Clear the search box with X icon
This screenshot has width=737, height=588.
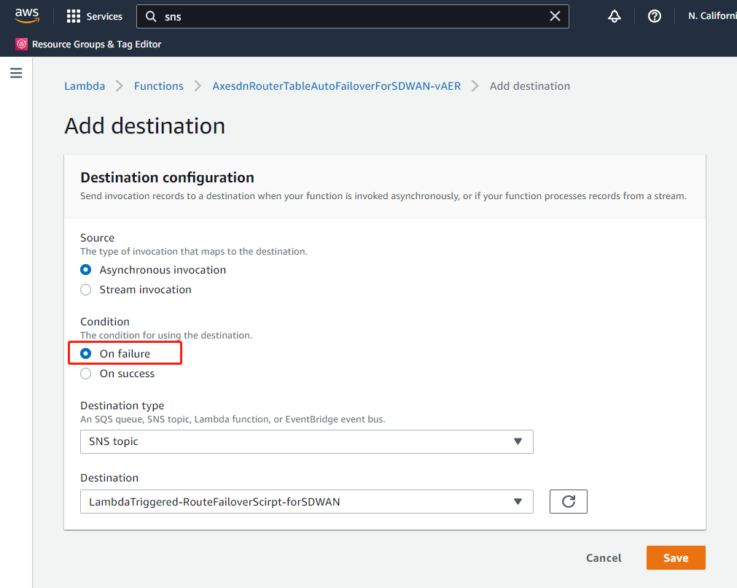click(x=555, y=16)
